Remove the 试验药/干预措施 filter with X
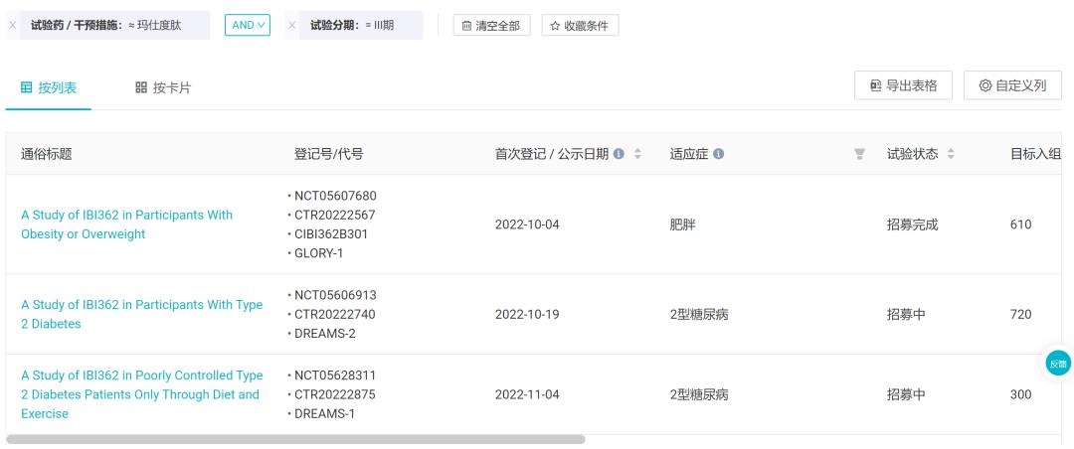1074x449 pixels. pyautogui.click(x=12, y=25)
